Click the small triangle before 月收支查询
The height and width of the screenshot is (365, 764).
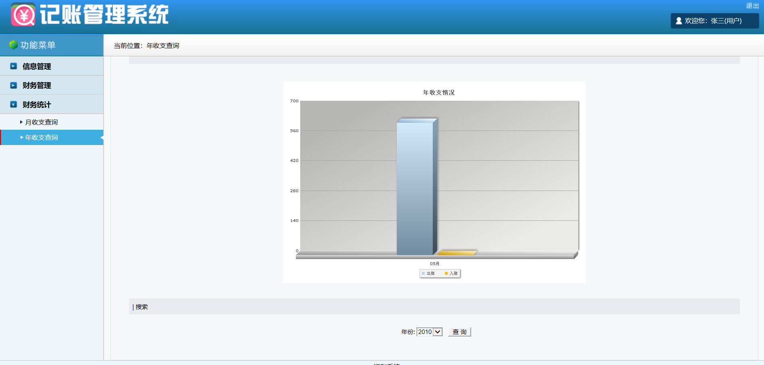21,122
